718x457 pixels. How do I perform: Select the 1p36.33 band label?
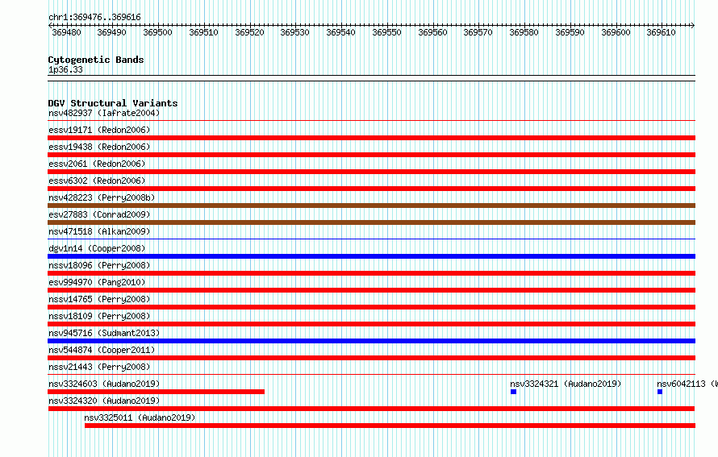65,69
